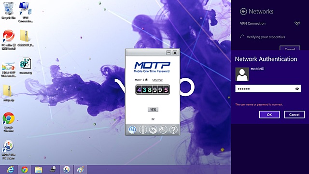Switch to the MOTP token taskbar icon
The width and height of the screenshot is (309, 174).
(67, 170)
